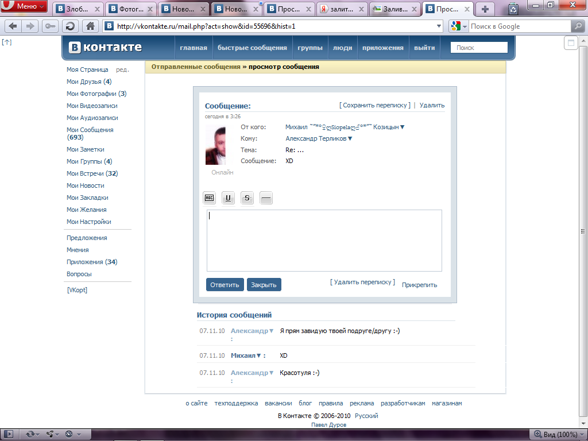Reload the page with the refresh icon
Viewport: 588px width, 441px height.
point(69,26)
